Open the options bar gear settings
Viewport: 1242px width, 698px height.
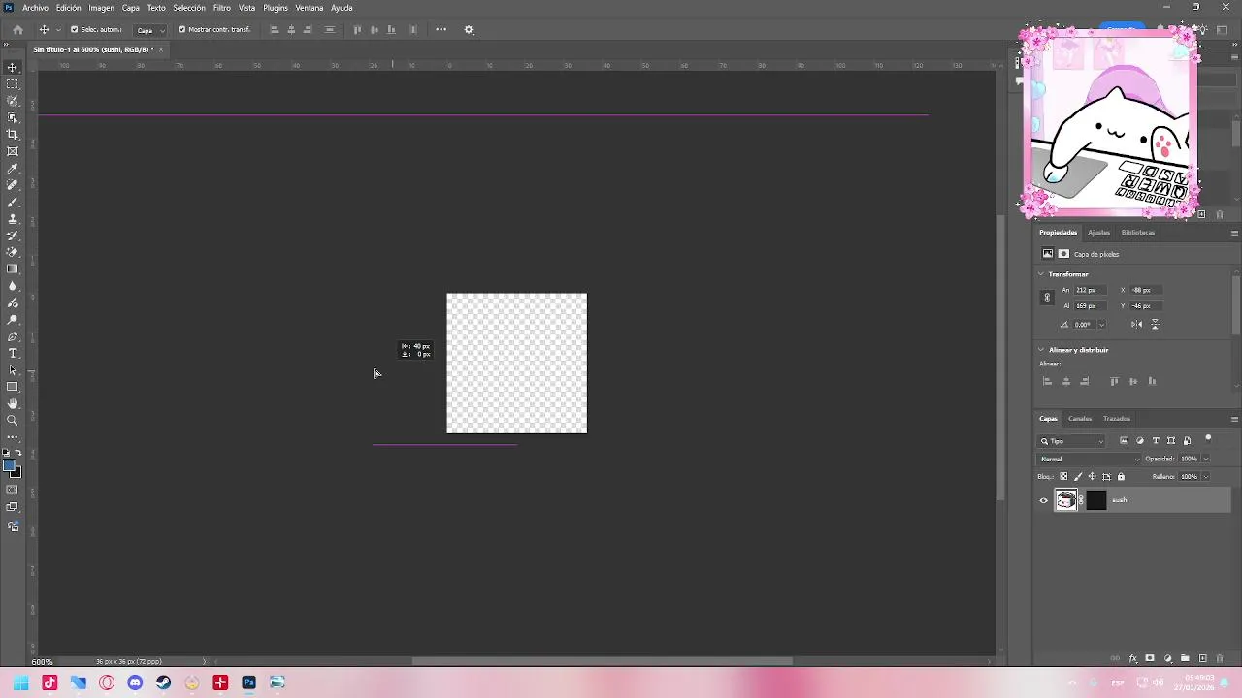(x=469, y=29)
